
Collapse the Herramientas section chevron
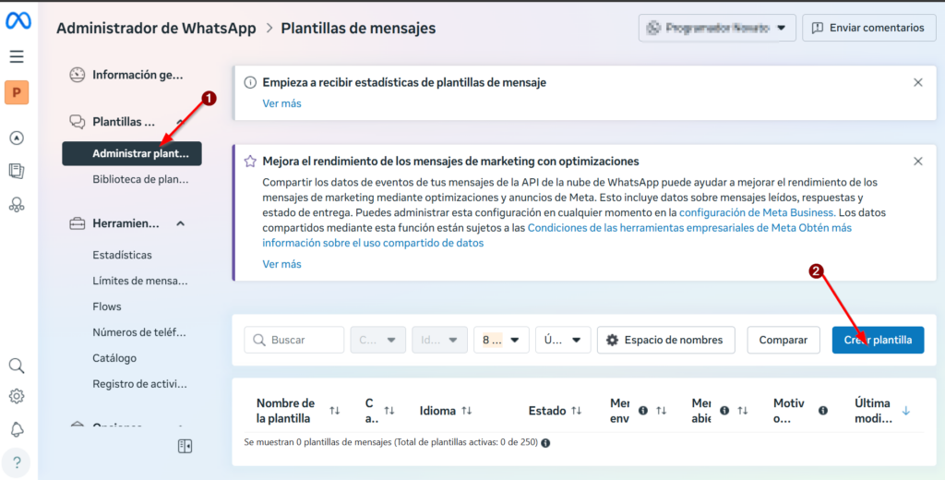tap(181, 223)
